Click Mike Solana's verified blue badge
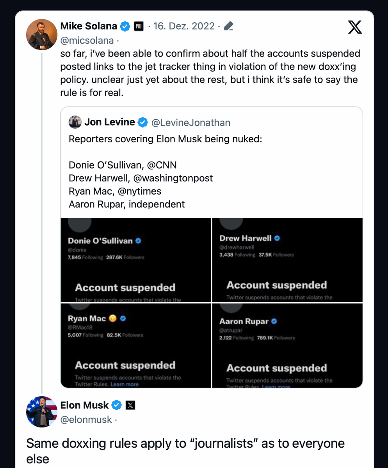Image resolution: width=388 pixels, height=468 pixels. [125, 26]
